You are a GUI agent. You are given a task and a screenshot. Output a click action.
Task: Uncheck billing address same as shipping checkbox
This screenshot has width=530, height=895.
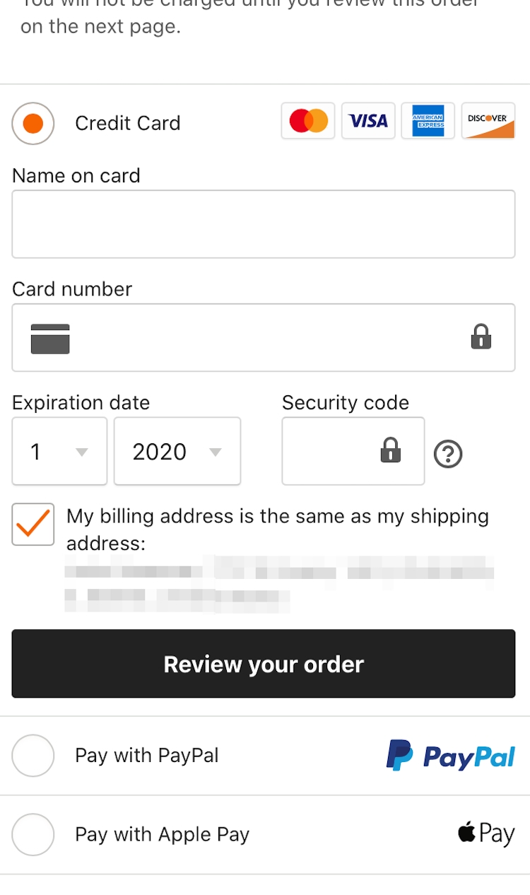coord(33,525)
